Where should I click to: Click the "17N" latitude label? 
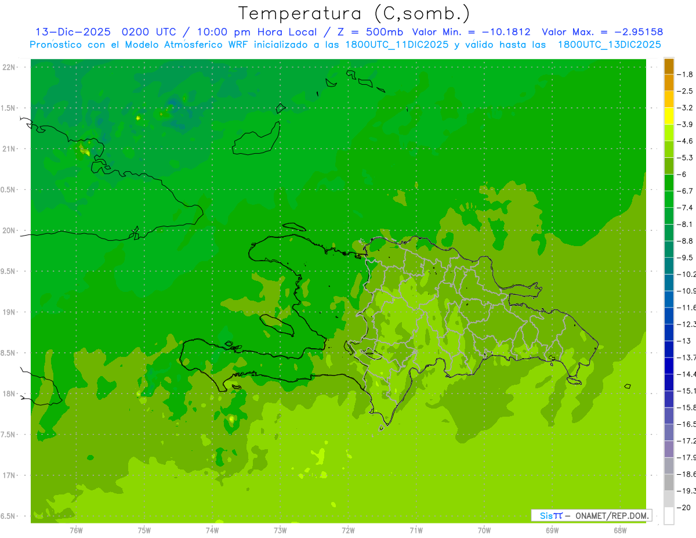click(9, 475)
